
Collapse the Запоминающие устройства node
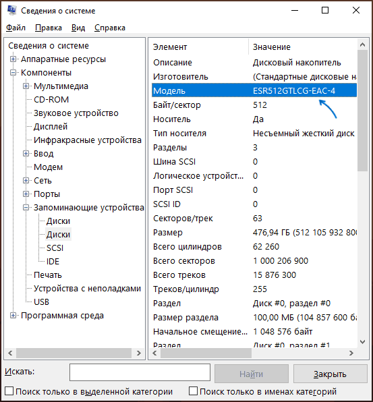(x=26, y=208)
